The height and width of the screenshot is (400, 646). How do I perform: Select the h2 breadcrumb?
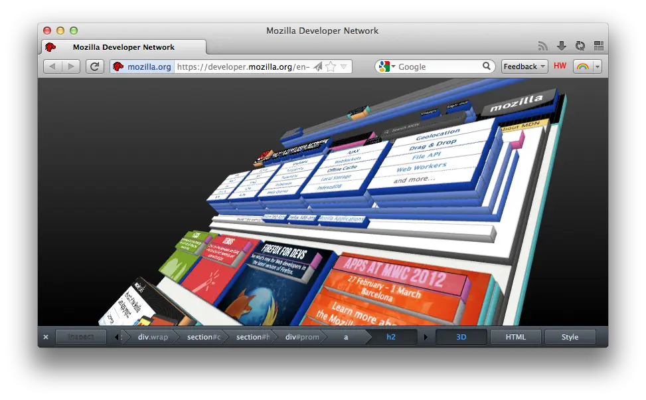click(391, 337)
